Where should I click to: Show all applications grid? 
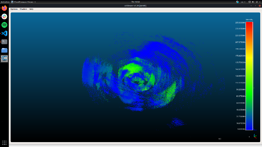5,142
